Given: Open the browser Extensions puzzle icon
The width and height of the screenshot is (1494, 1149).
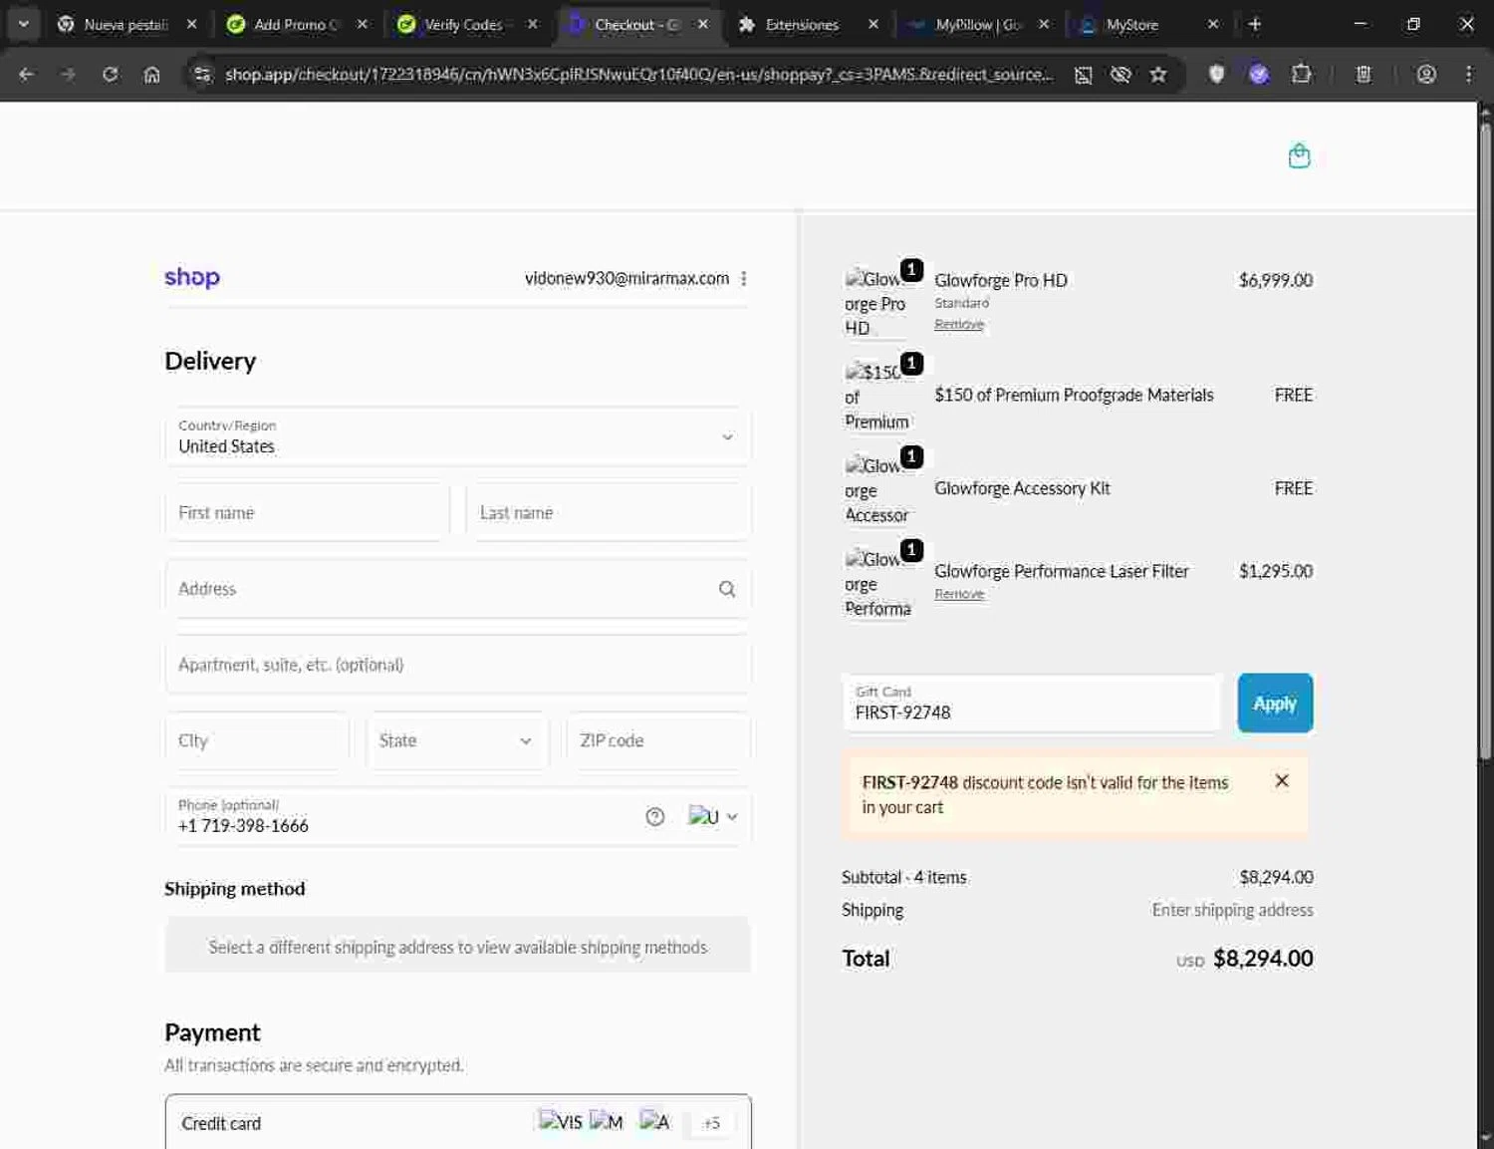Looking at the screenshot, I should [1301, 74].
